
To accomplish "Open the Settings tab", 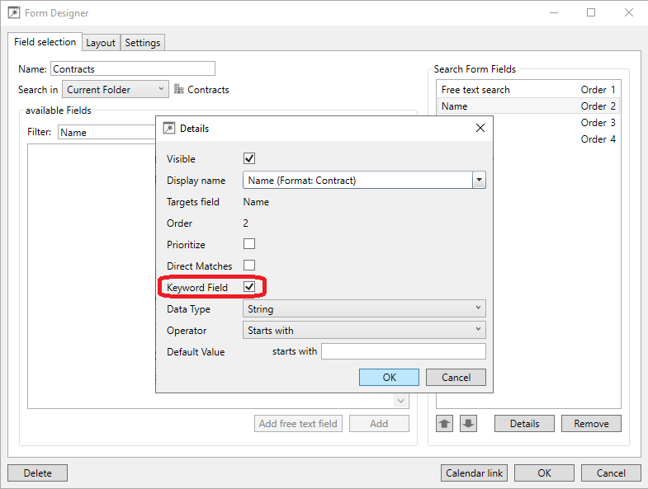I will tap(143, 43).
